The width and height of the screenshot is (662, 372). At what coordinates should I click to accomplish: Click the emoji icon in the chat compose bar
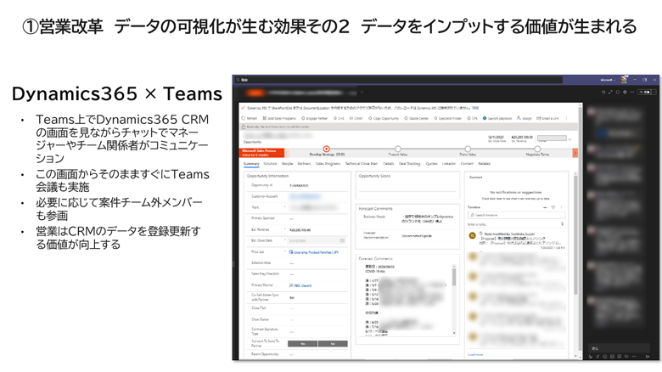(x=604, y=357)
